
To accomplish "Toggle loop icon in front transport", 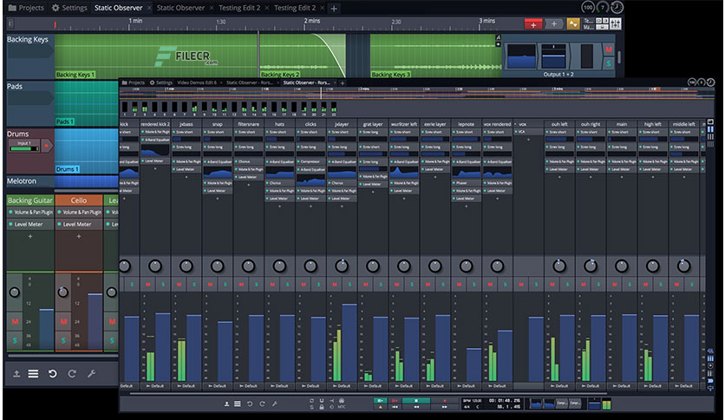I will click(311, 401).
